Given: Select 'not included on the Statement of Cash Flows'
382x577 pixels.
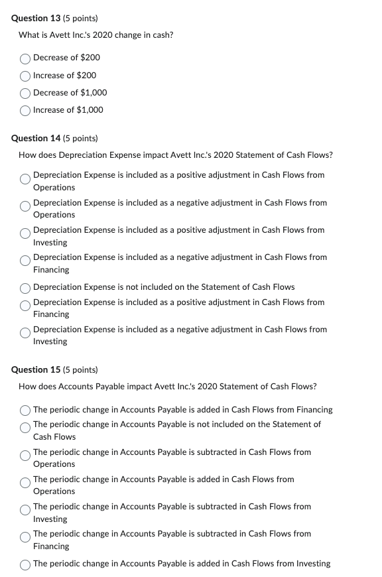Looking at the screenshot, I should 25,427.
